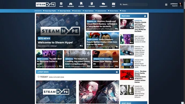185x104 pixels.
Task: Open sidebar Cicadamata and Vholume article
Action: tap(139, 92)
